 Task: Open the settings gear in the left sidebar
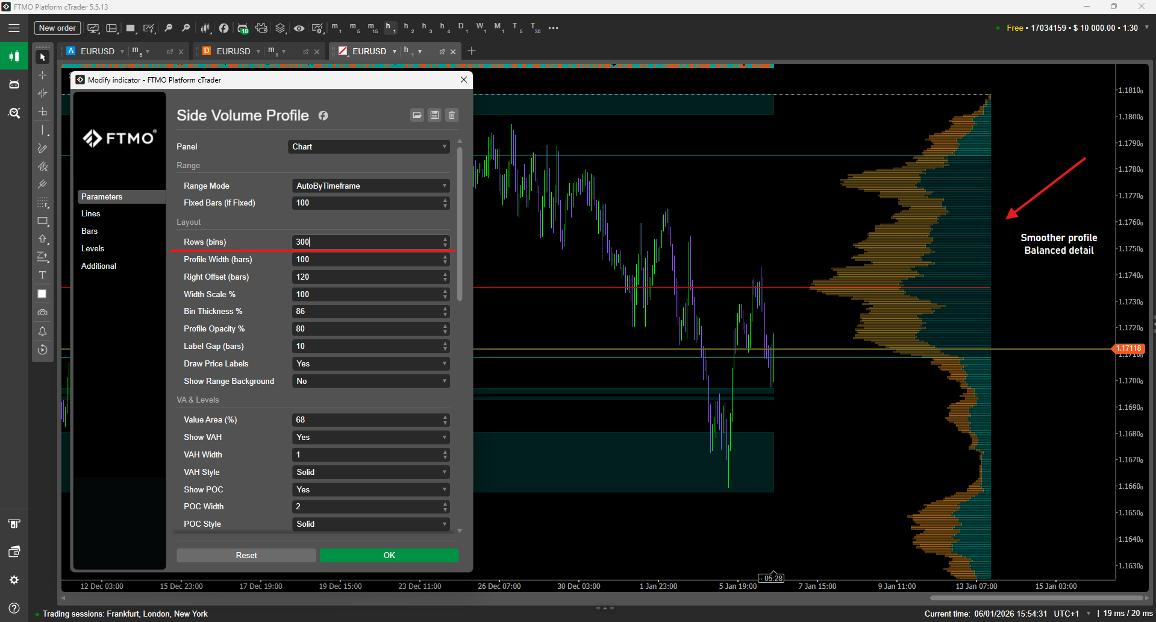[x=14, y=580]
